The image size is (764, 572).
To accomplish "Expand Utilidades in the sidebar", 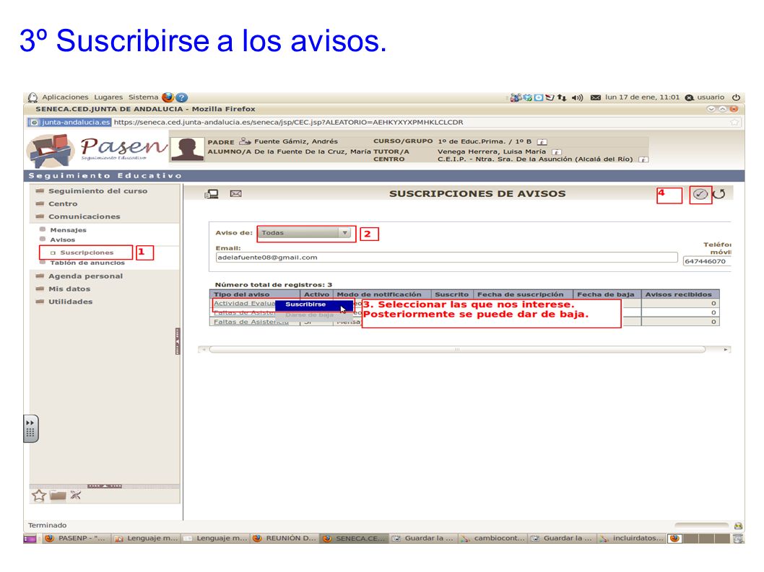I will [70, 302].
